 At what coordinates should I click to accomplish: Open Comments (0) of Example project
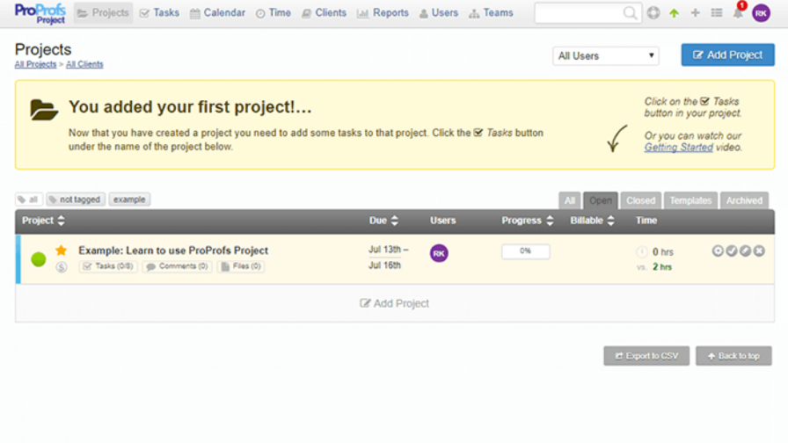coord(178,266)
